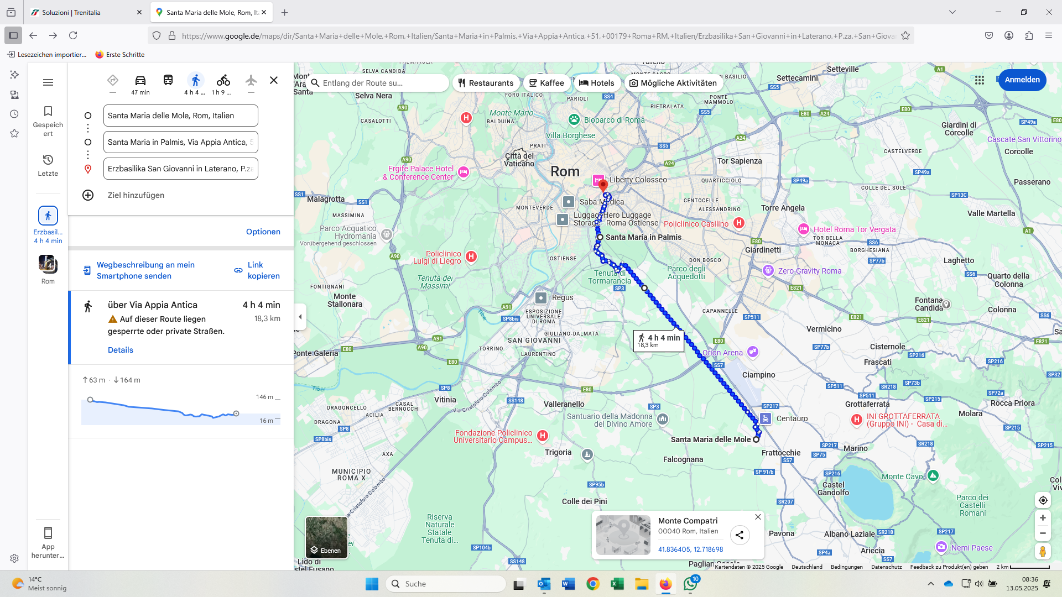This screenshot has height=597, width=1062.
Task: Filter by Hotels chip
Action: coord(597,83)
